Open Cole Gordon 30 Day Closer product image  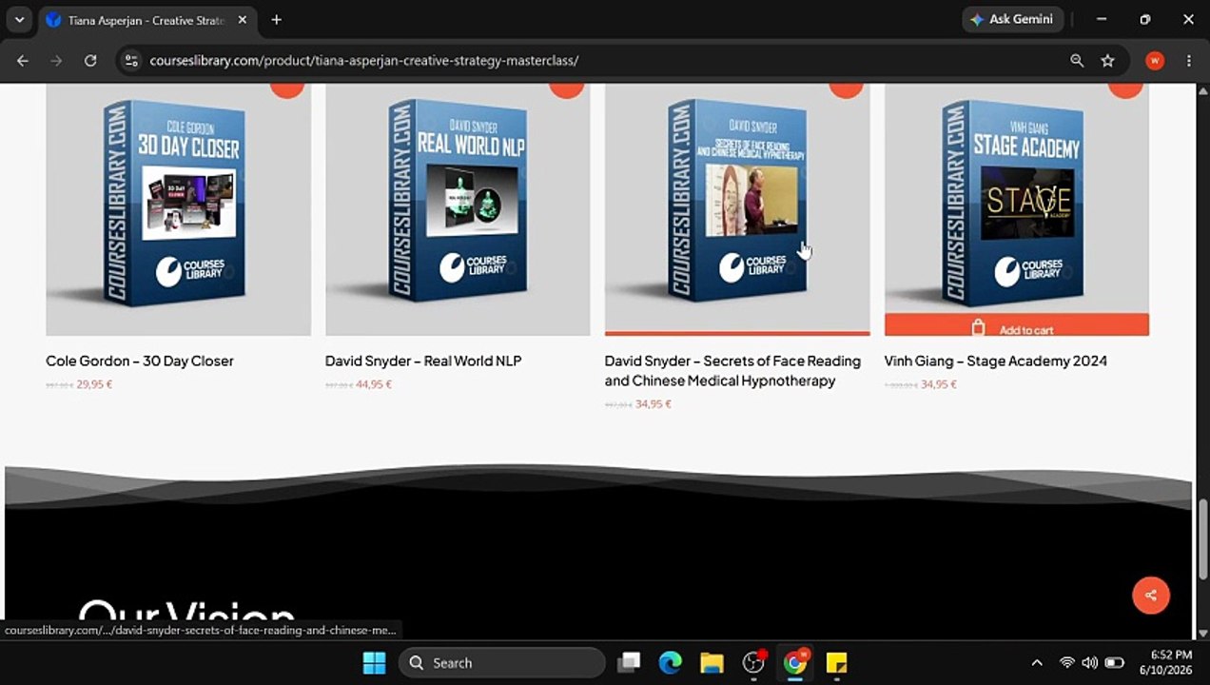tap(178, 209)
